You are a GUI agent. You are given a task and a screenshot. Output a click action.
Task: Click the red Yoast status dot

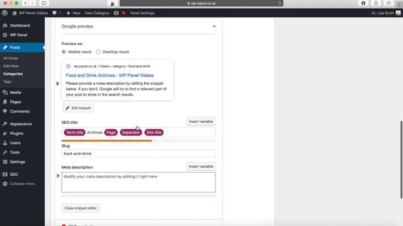point(123,13)
